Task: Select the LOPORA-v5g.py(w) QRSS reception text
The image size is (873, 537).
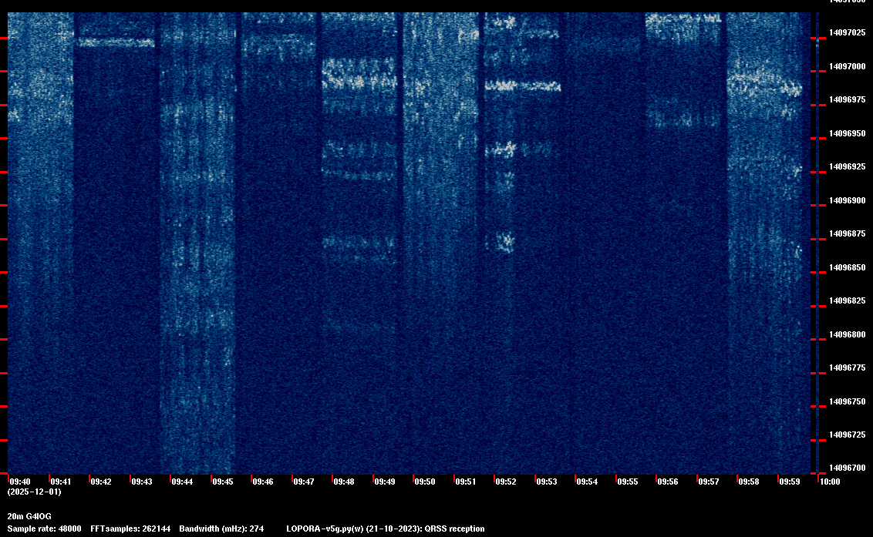Action: [x=386, y=529]
